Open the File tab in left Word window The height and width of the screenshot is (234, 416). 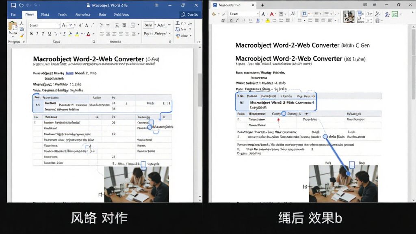(13, 15)
